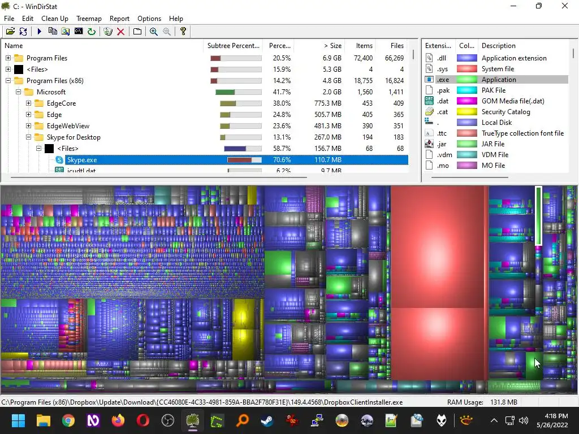Click the white-outlined highlighted treemap tile
This screenshot has width=579, height=434.
click(x=539, y=216)
